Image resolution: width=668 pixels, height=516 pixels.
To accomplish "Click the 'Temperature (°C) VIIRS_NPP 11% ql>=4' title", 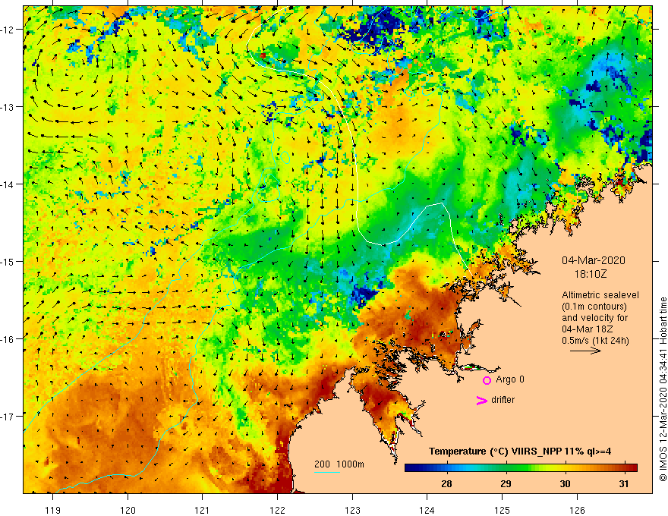I will [x=520, y=451].
